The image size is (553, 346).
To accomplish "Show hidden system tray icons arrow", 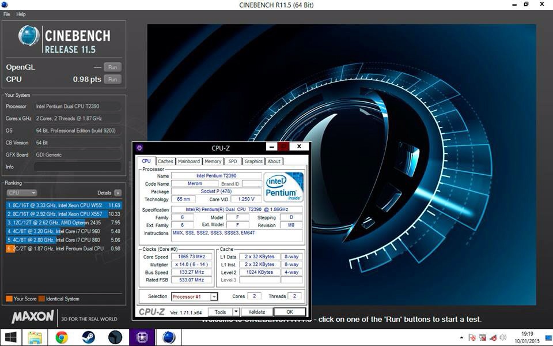I will 461,338.
